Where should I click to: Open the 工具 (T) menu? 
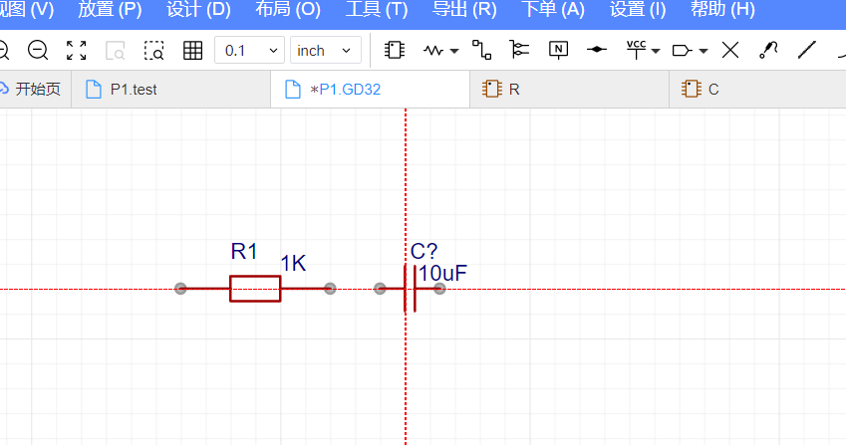click(x=376, y=10)
